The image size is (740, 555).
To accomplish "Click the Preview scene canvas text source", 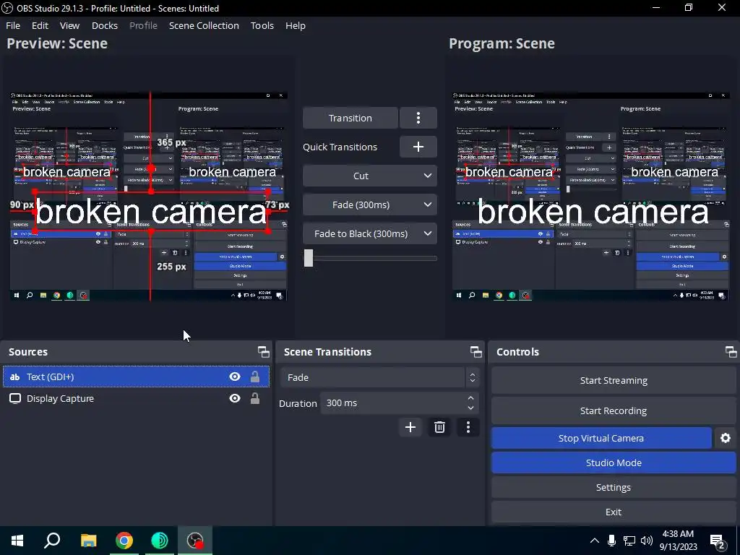I will coord(151,212).
